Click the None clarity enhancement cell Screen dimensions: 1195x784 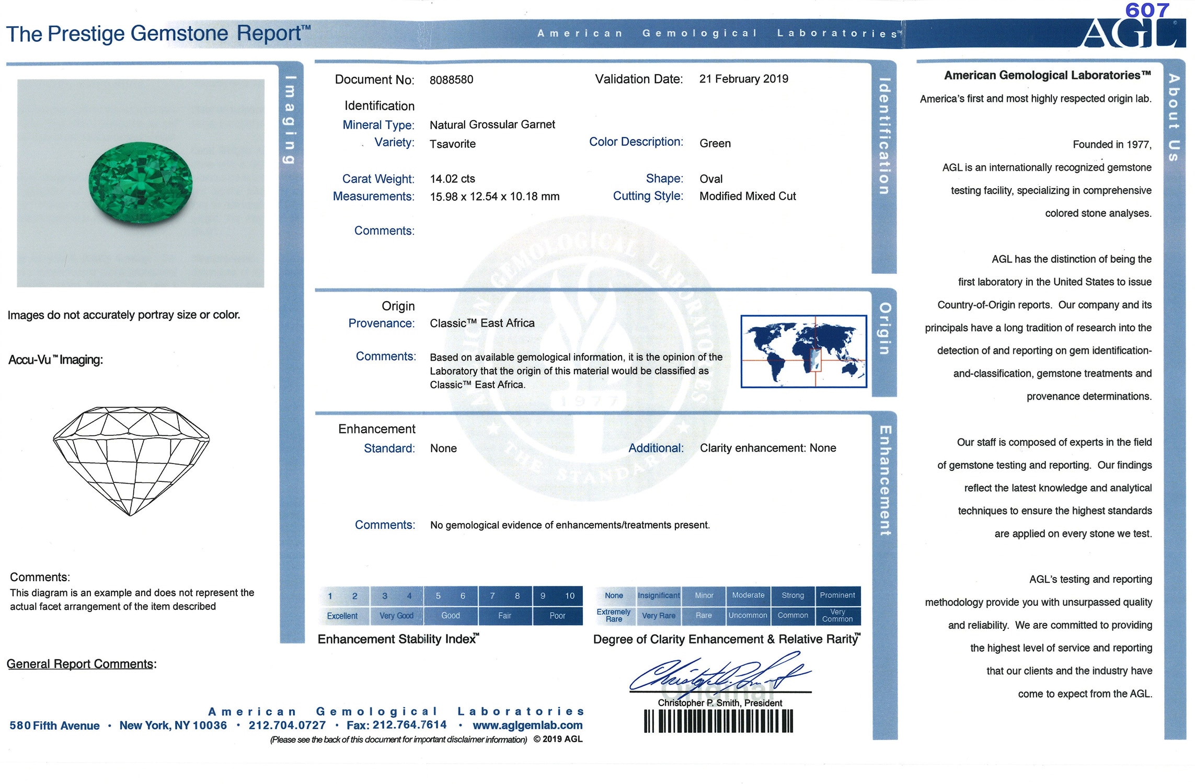tap(614, 595)
